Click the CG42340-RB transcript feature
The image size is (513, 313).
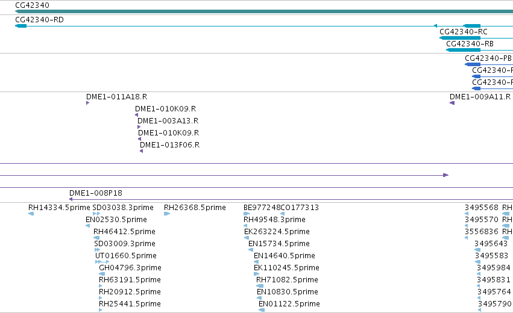point(463,50)
